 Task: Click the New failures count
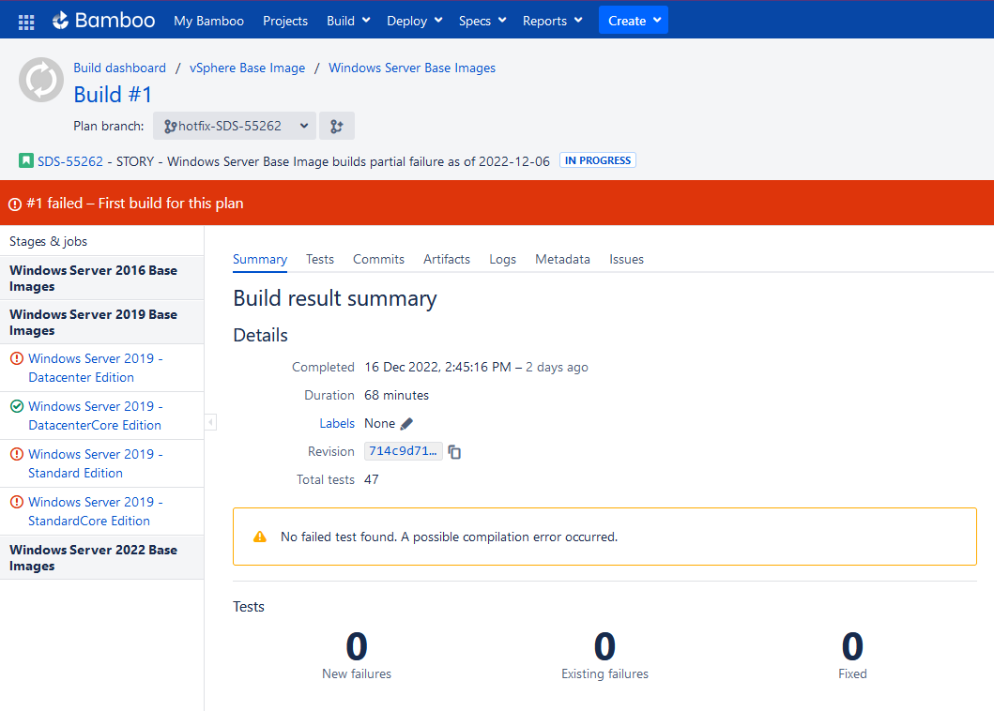(x=357, y=647)
